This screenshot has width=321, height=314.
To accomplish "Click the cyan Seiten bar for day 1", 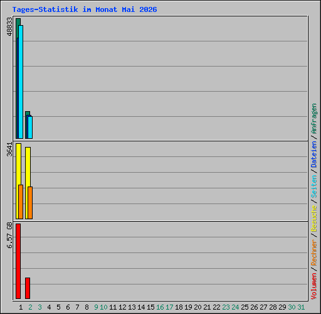I will (x=21, y=82).
